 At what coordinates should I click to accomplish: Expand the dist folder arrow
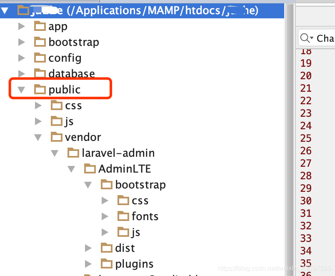coord(88,248)
